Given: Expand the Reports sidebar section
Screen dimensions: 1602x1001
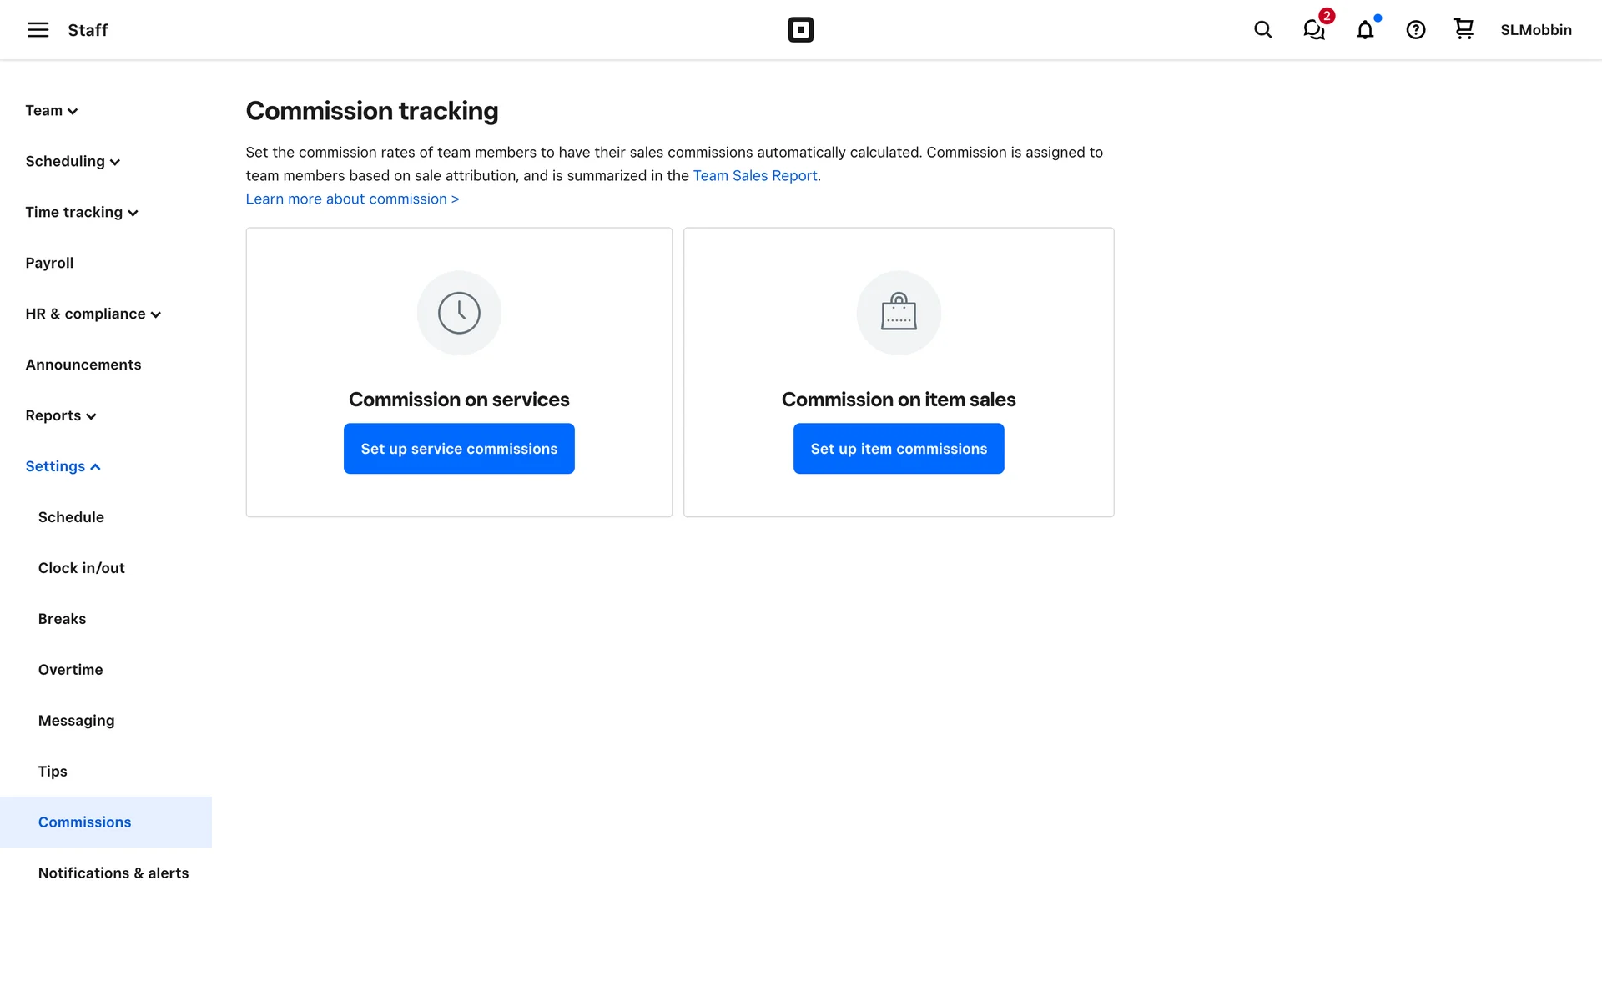Looking at the screenshot, I should [61, 416].
